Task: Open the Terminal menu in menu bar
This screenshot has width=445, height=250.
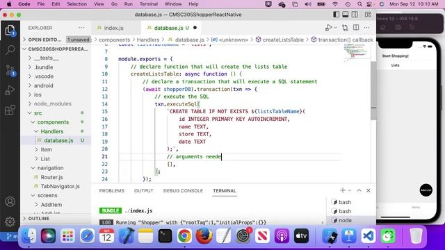Action: (x=148, y=4)
